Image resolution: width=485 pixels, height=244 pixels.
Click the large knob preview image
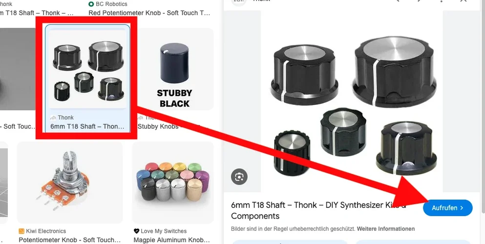(x=352, y=102)
